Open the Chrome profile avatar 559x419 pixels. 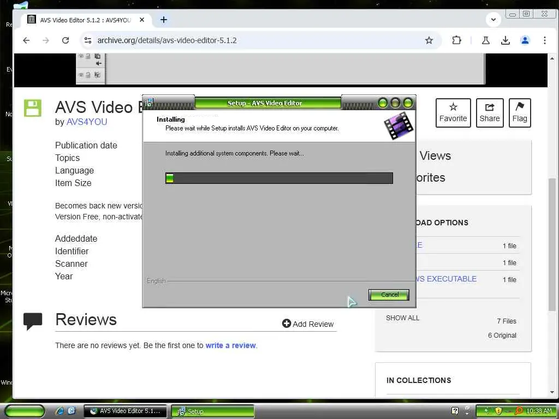point(525,40)
